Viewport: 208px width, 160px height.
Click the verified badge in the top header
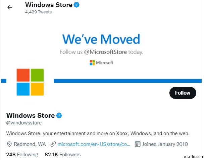pyautogui.click(x=76, y=5)
